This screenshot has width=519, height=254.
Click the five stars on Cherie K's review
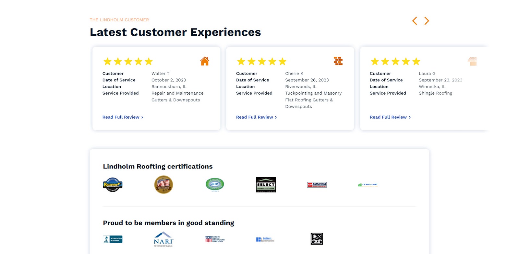262,61
